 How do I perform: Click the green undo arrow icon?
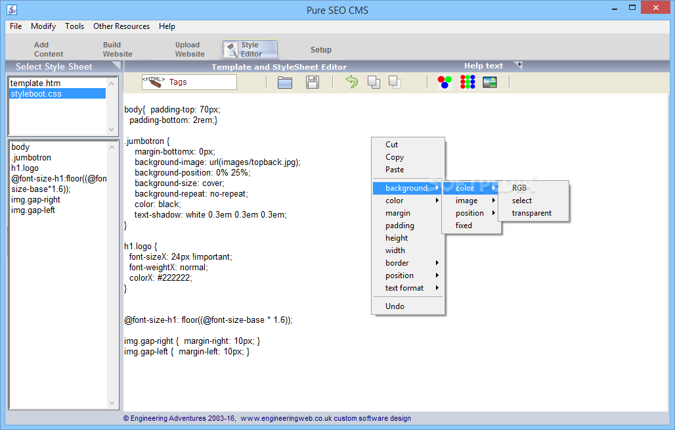tap(352, 82)
